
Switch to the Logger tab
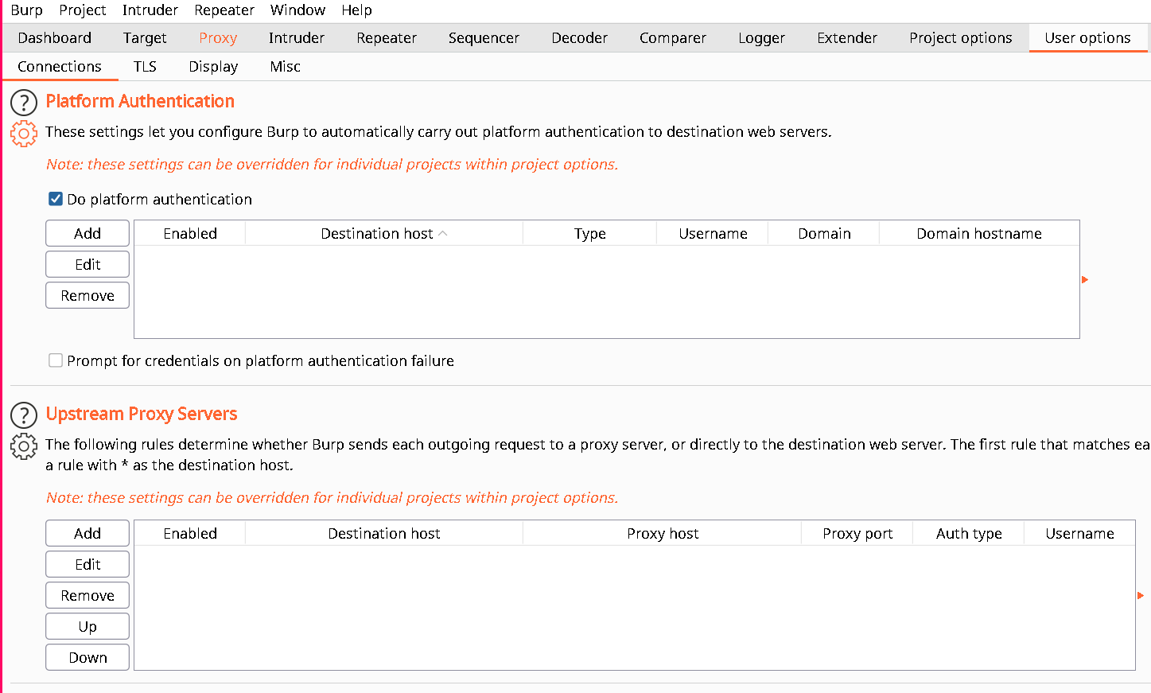click(761, 37)
